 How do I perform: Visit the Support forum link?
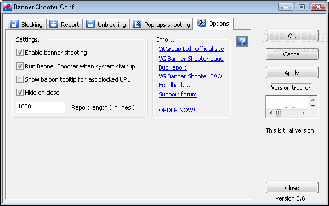click(178, 94)
